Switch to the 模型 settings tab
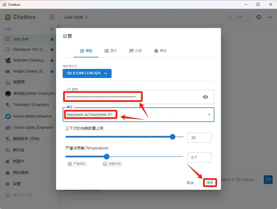Viewport: 277px width, 209px height. [x=86, y=51]
